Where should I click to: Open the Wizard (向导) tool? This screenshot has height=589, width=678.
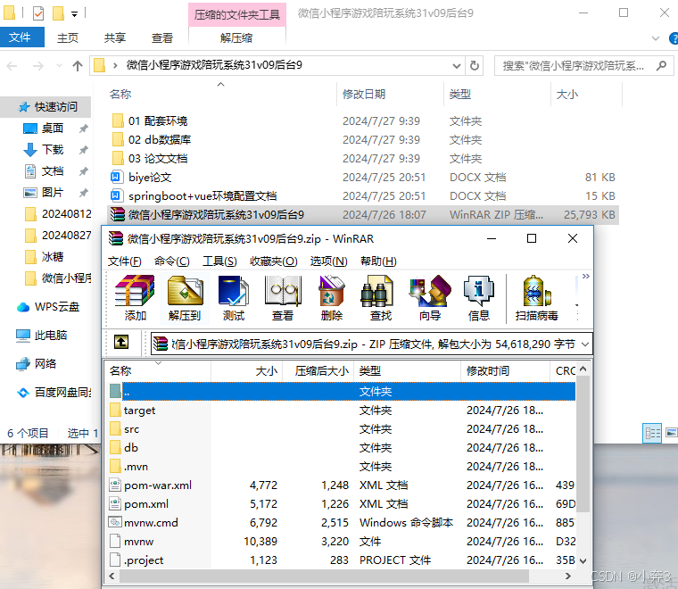(x=430, y=298)
